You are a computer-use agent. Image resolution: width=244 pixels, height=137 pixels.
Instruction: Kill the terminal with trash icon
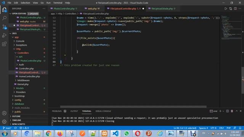[232, 111]
